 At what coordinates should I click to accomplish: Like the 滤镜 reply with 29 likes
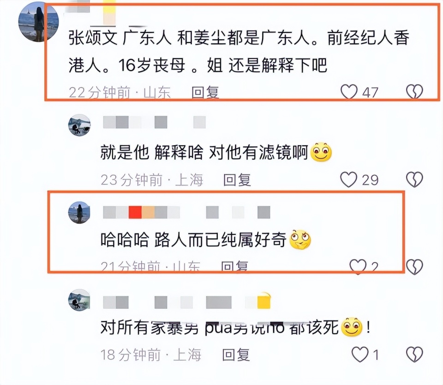point(349,179)
